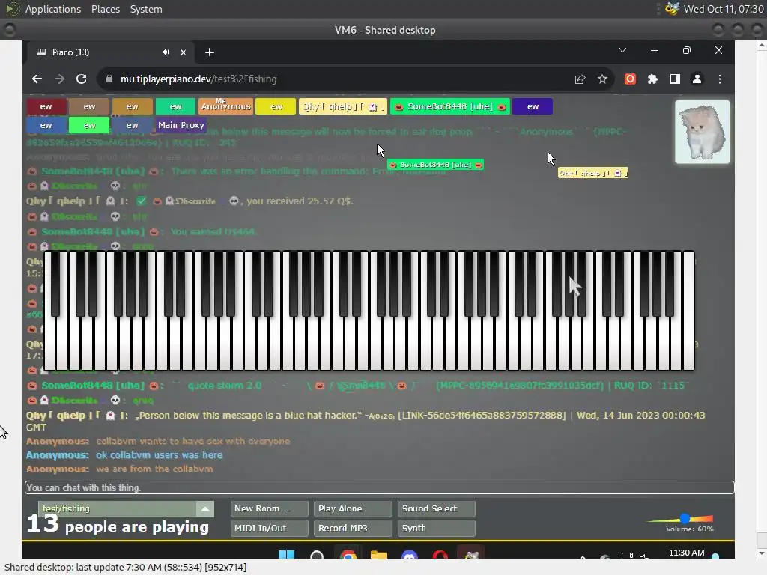Go back in the browser
Image resolution: width=767 pixels, height=575 pixels.
click(x=37, y=79)
